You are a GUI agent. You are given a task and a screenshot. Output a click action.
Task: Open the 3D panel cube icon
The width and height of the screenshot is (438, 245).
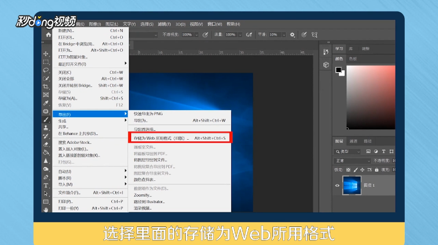[x=326, y=65]
